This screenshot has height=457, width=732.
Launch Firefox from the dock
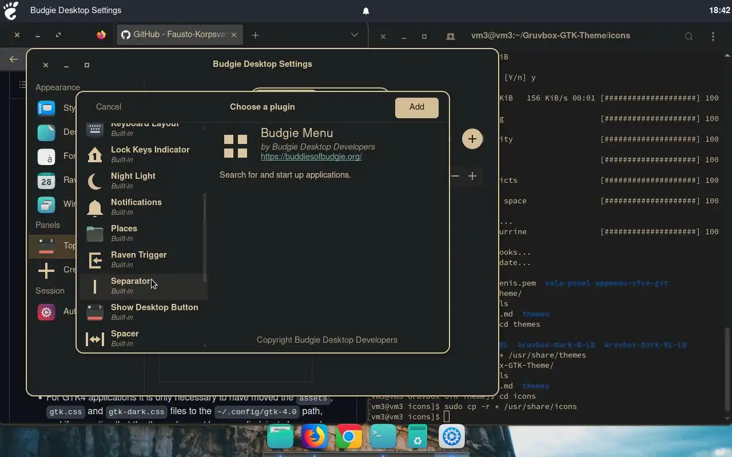click(x=314, y=438)
